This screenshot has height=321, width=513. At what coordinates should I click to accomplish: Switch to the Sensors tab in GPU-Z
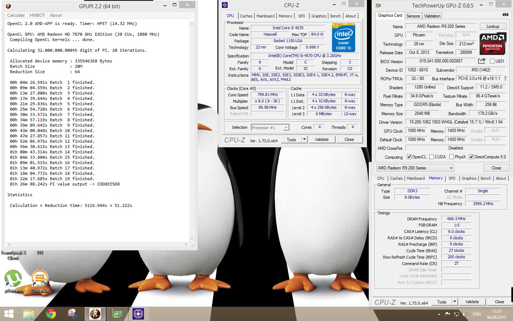tap(413, 16)
